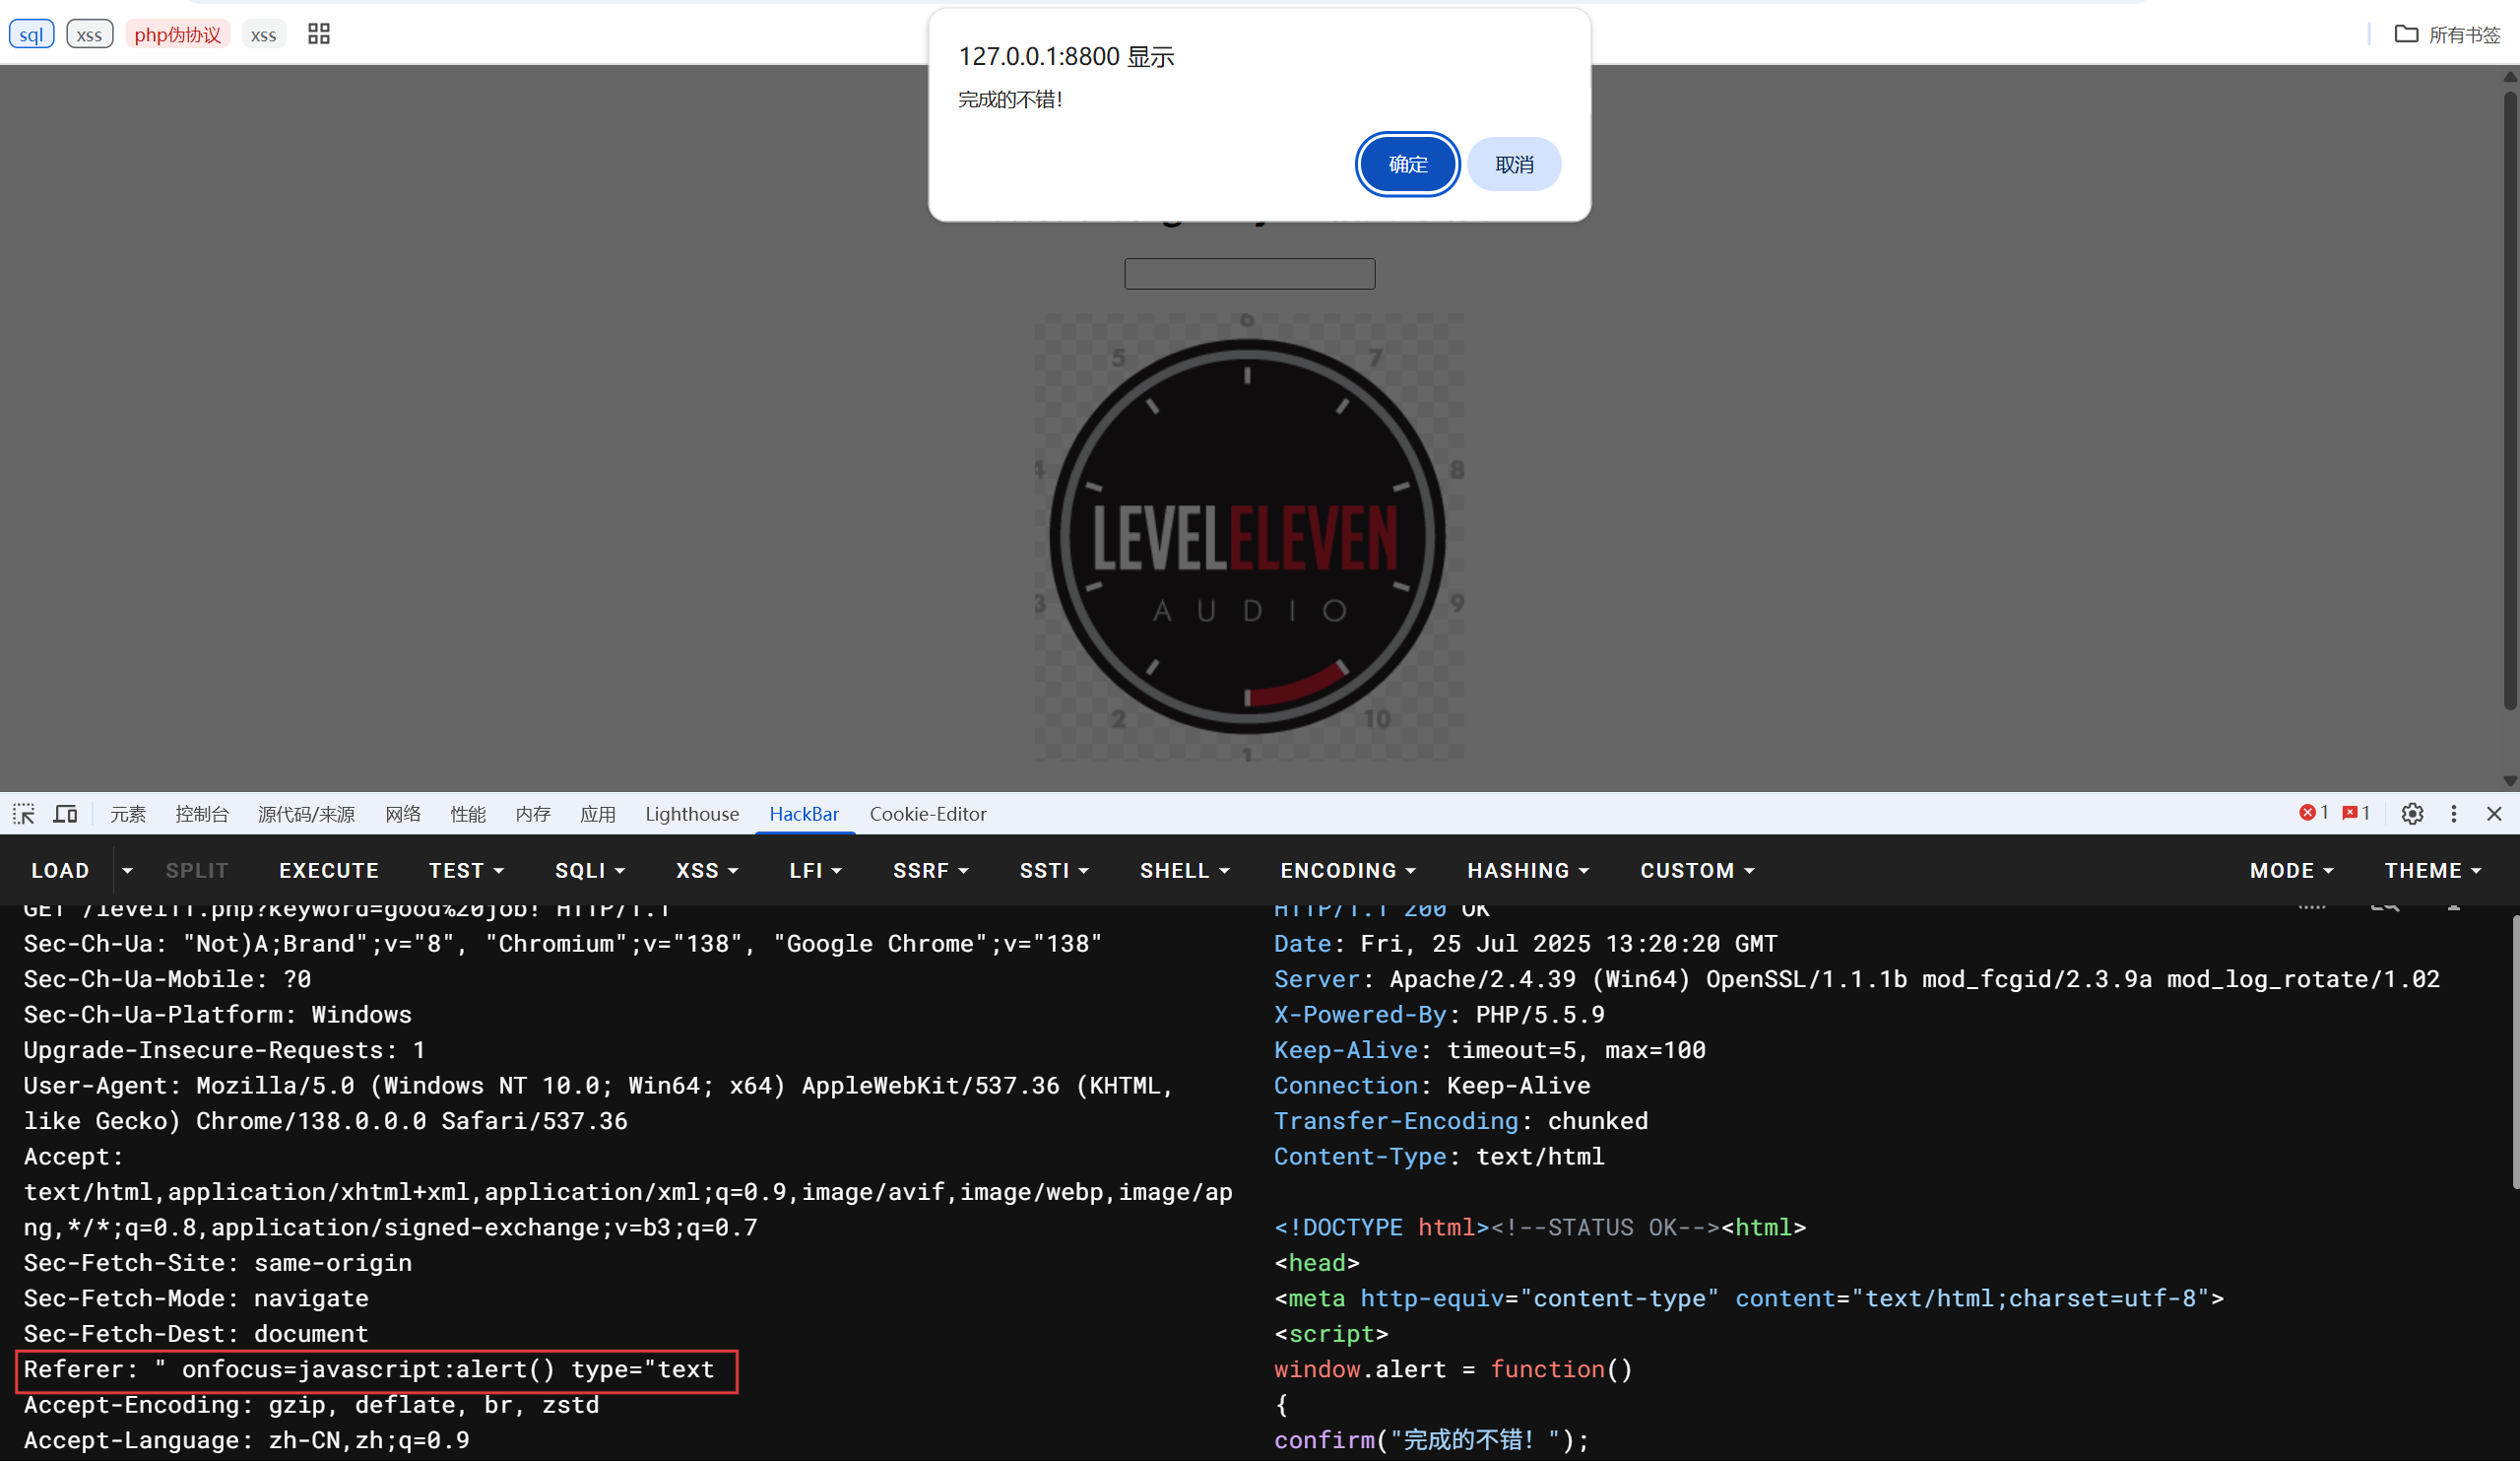Screen dimensions: 2520x1461
Task: Click the inspect element picker icon
Action: tap(24, 814)
